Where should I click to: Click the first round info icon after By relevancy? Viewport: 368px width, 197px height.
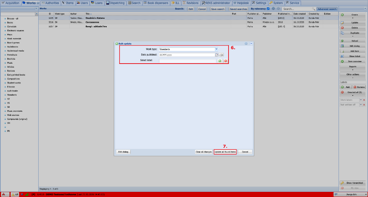tap(273, 9)
